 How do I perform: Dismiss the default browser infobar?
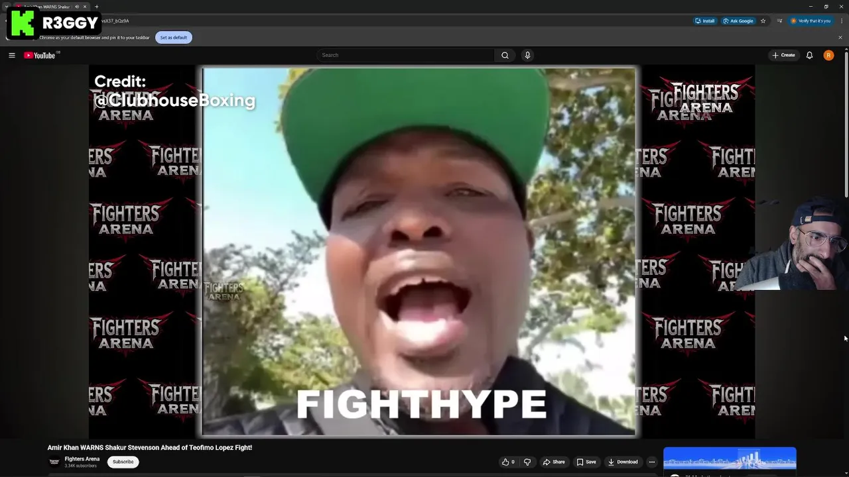click(x=840, y=38)
